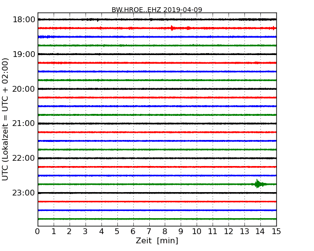The image size is (314, 251).
Task: Click x-axis tick label 6
Action: pos(133,232)
